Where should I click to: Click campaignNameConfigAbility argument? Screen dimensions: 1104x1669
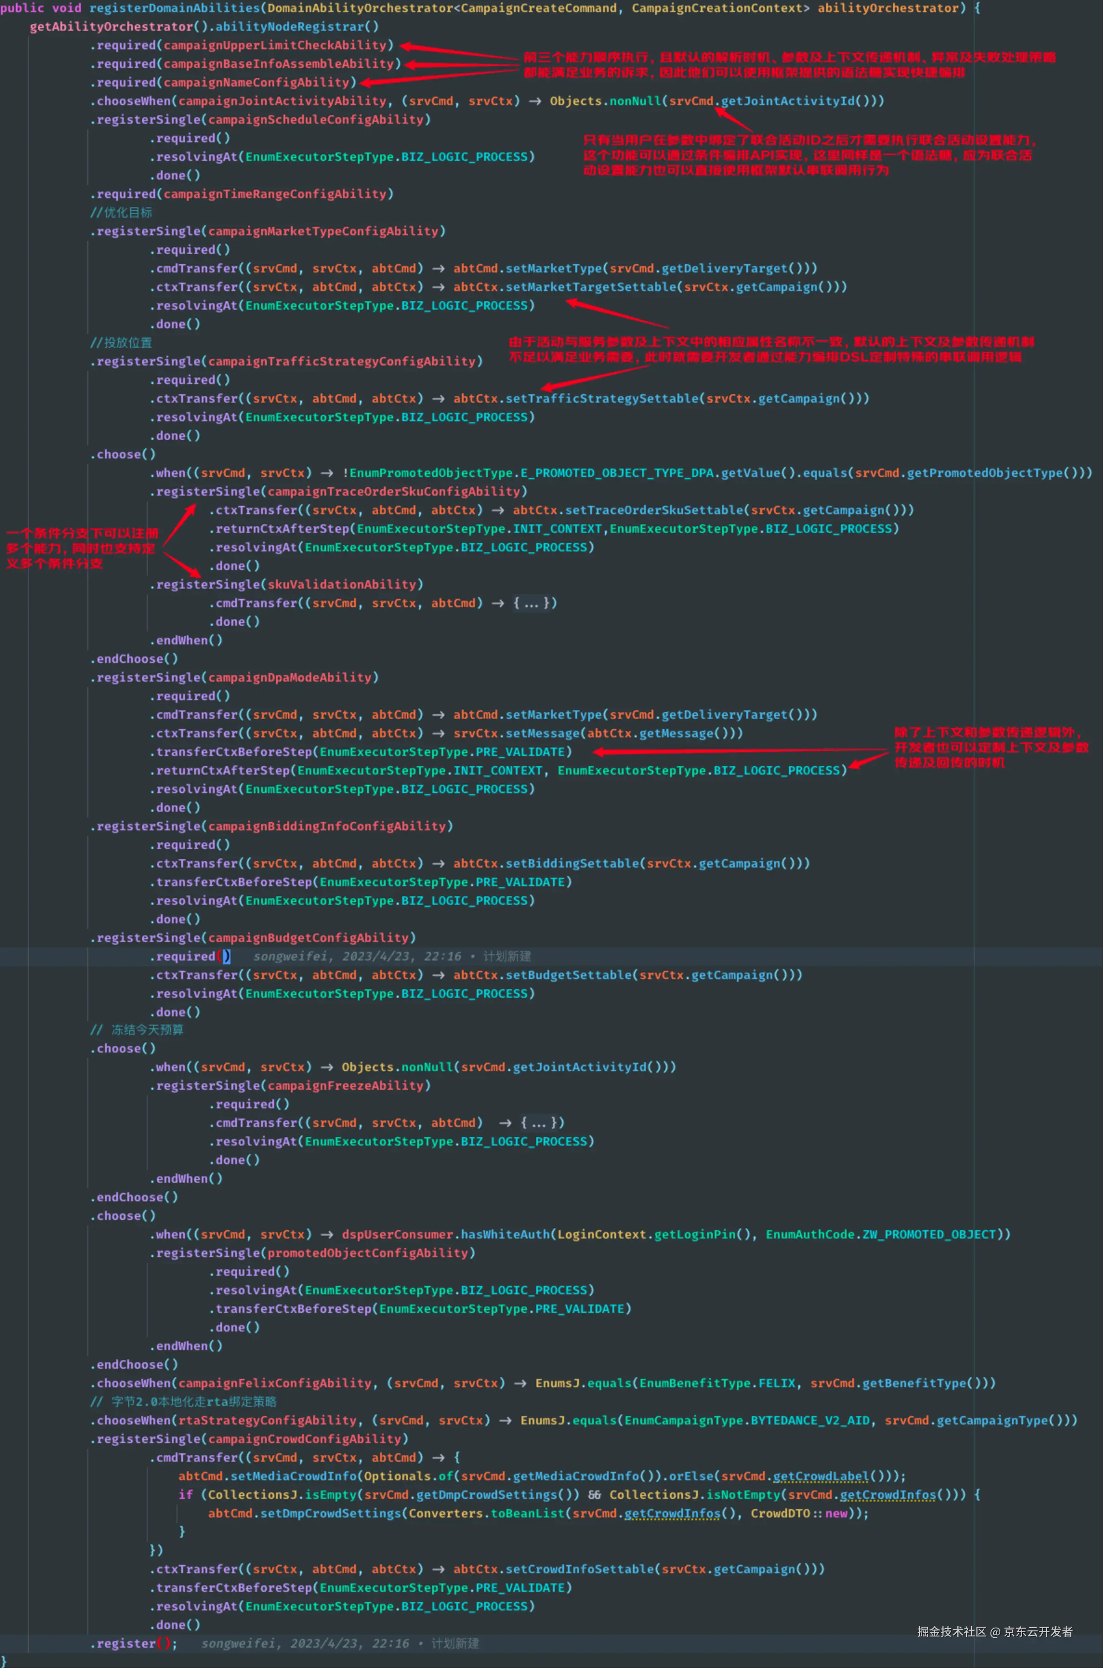click(x=256, y=82)
